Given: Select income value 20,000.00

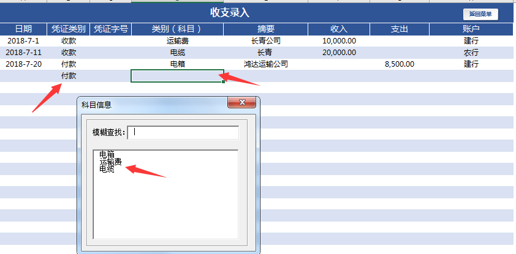Looking at the screenshot, I should (x=339, y=53).
